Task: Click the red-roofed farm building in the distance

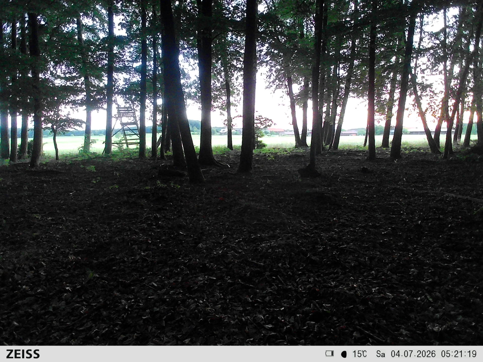Action: coord(276,130)
